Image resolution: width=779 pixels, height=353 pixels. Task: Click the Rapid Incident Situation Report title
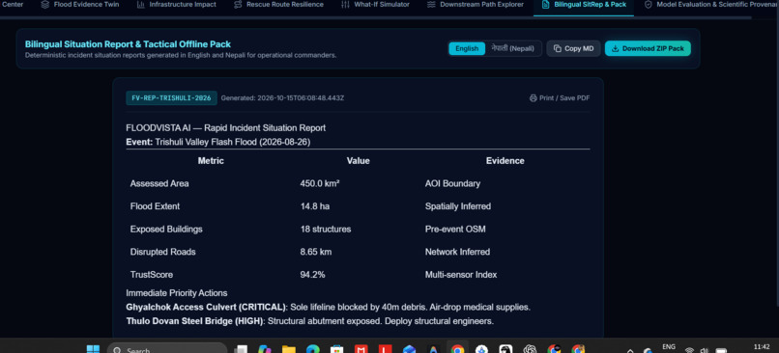click(226, 128)
